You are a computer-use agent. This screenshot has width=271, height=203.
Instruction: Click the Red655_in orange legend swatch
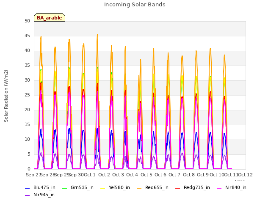click(139, 188)
